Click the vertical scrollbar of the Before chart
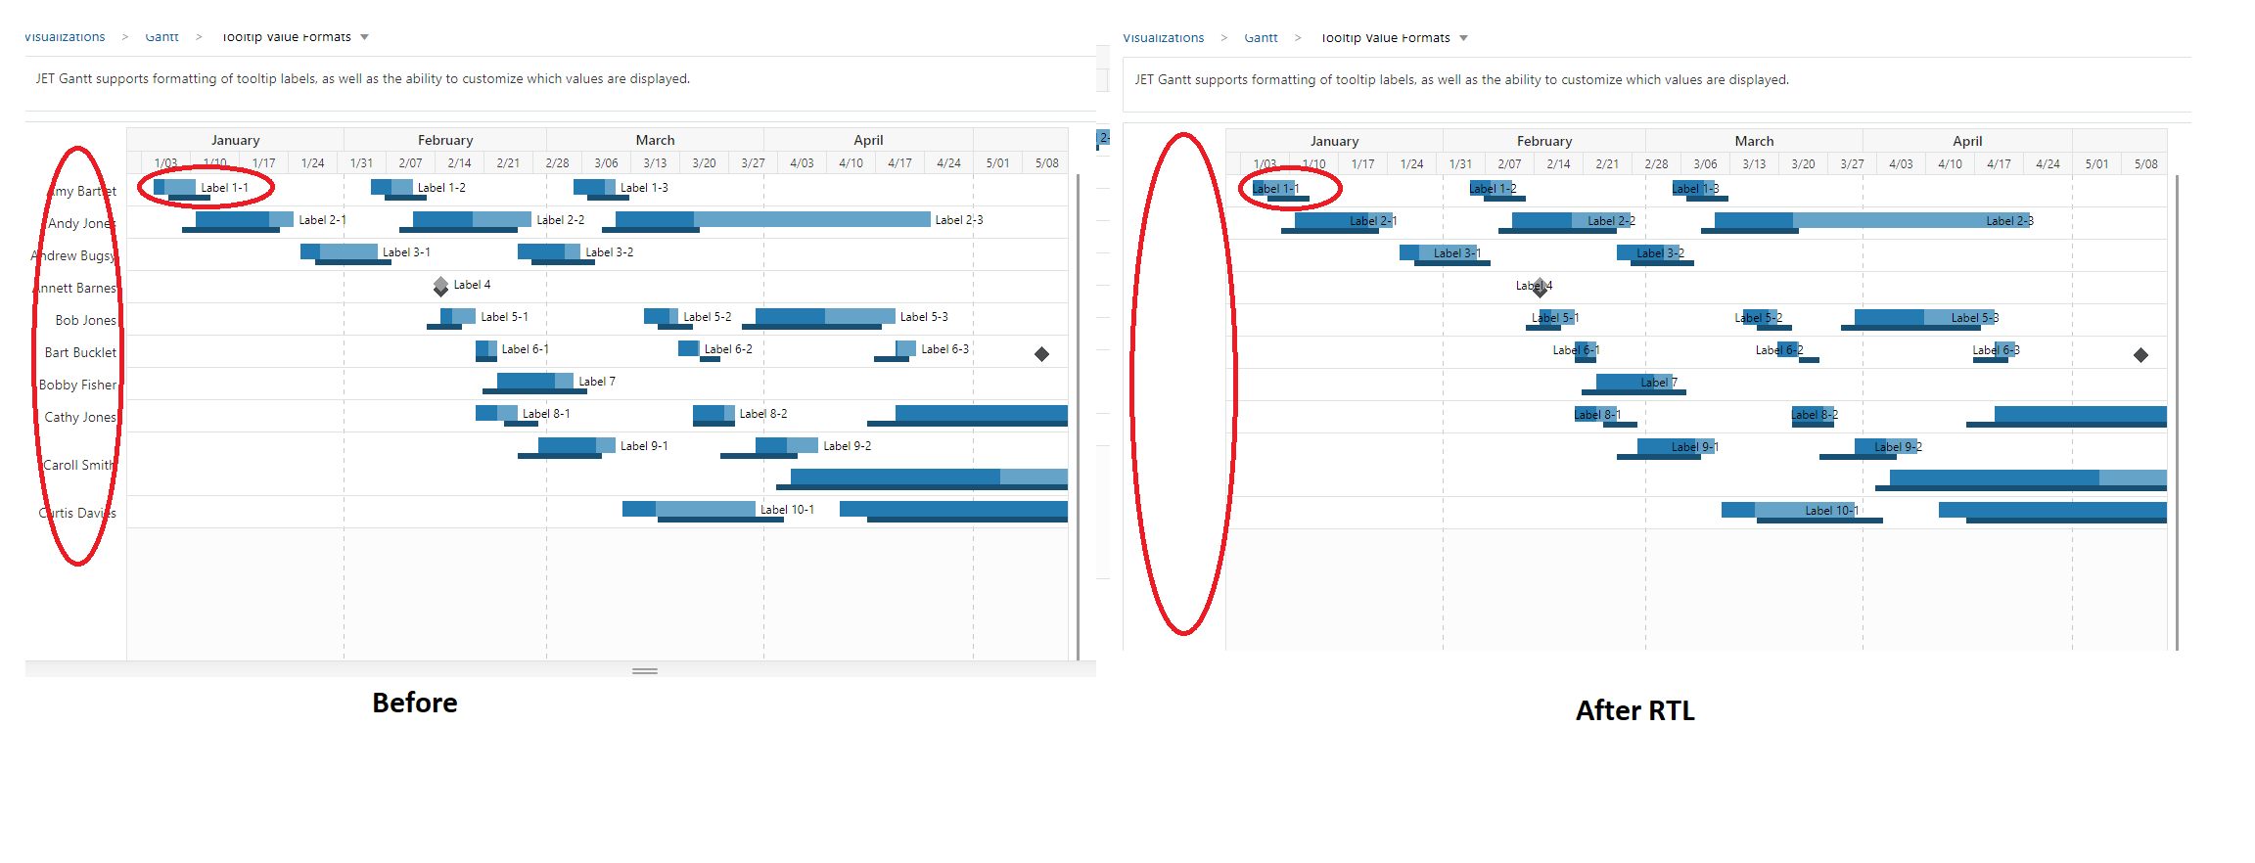Viewport: 2255px width, 863px height. (x=1078, y=411)
